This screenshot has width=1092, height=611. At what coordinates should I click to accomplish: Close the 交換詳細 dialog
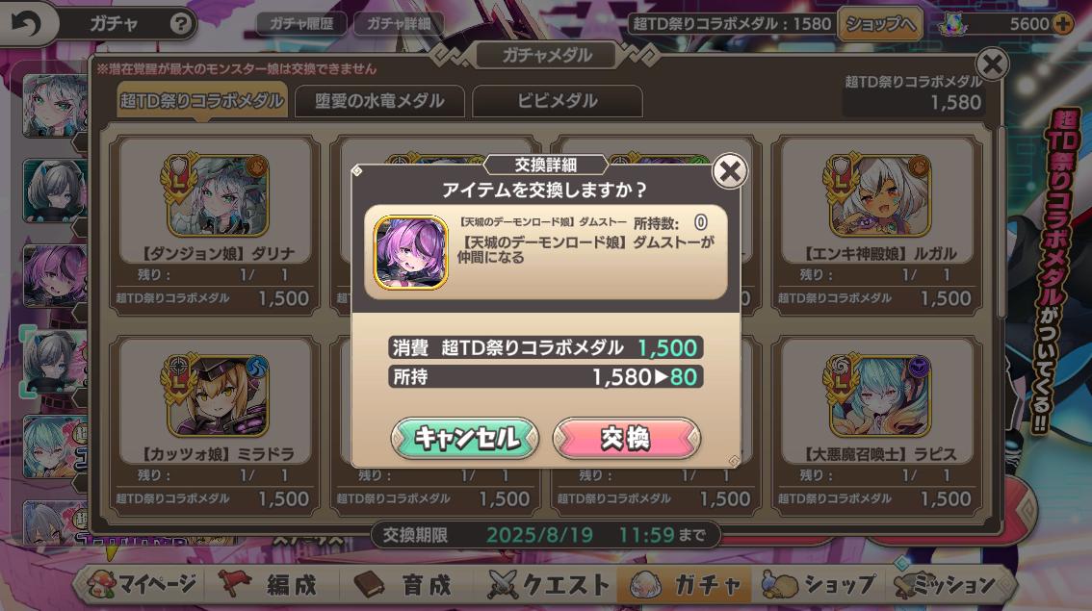click(x=730, y=170)
